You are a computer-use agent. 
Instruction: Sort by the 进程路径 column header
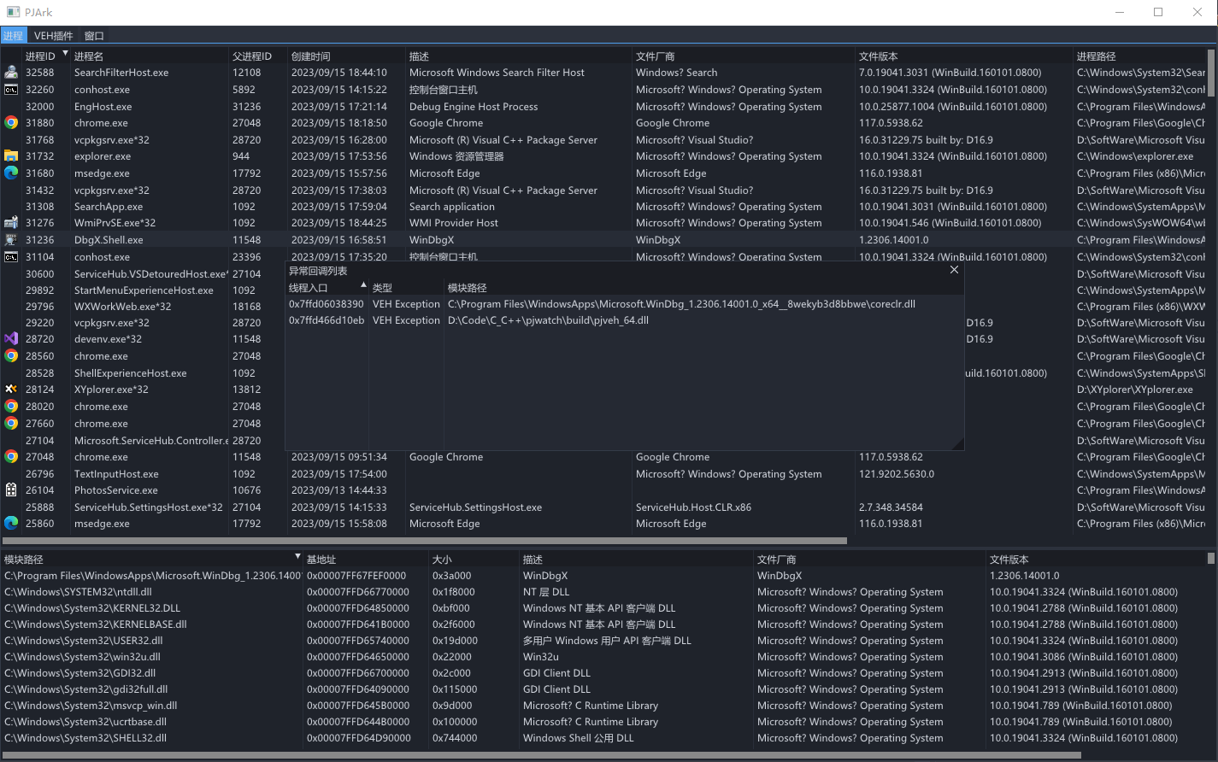tap(1141, 56)
